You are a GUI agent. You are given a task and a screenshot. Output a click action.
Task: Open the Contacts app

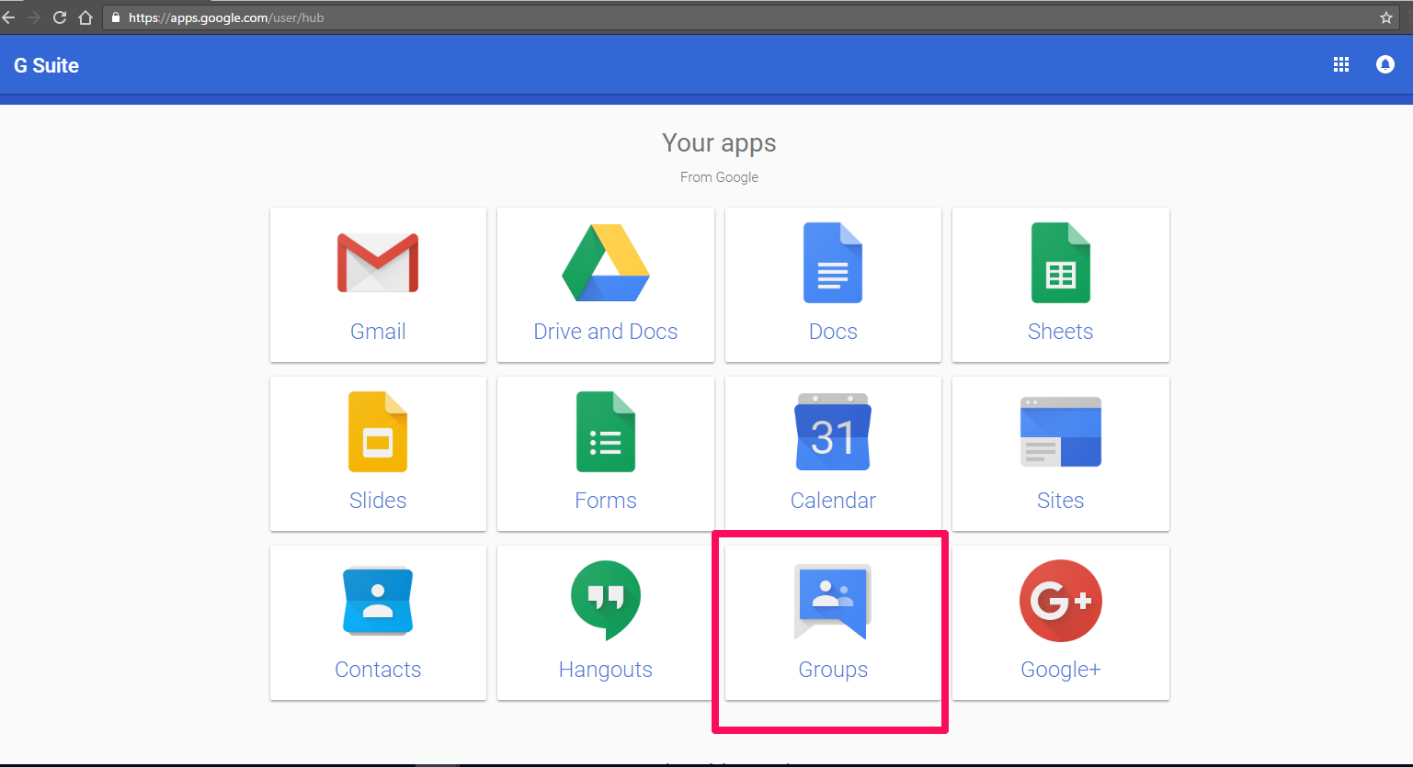[378, 623]
